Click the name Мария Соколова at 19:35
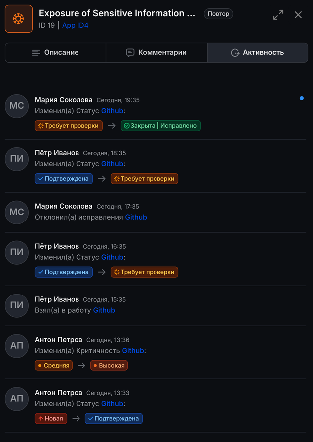 pos(64,100)
